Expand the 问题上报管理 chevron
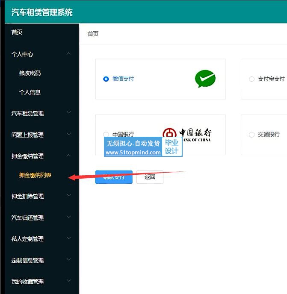 click(x=69, y=134)
